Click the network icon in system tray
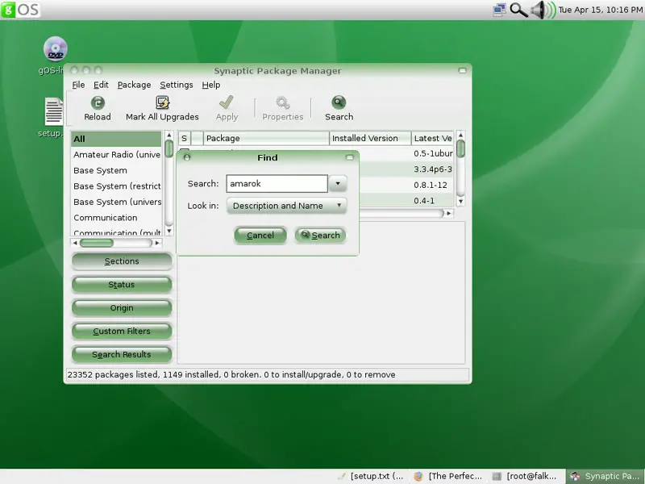This screenshot has height=484, width=645. [499, 10]
